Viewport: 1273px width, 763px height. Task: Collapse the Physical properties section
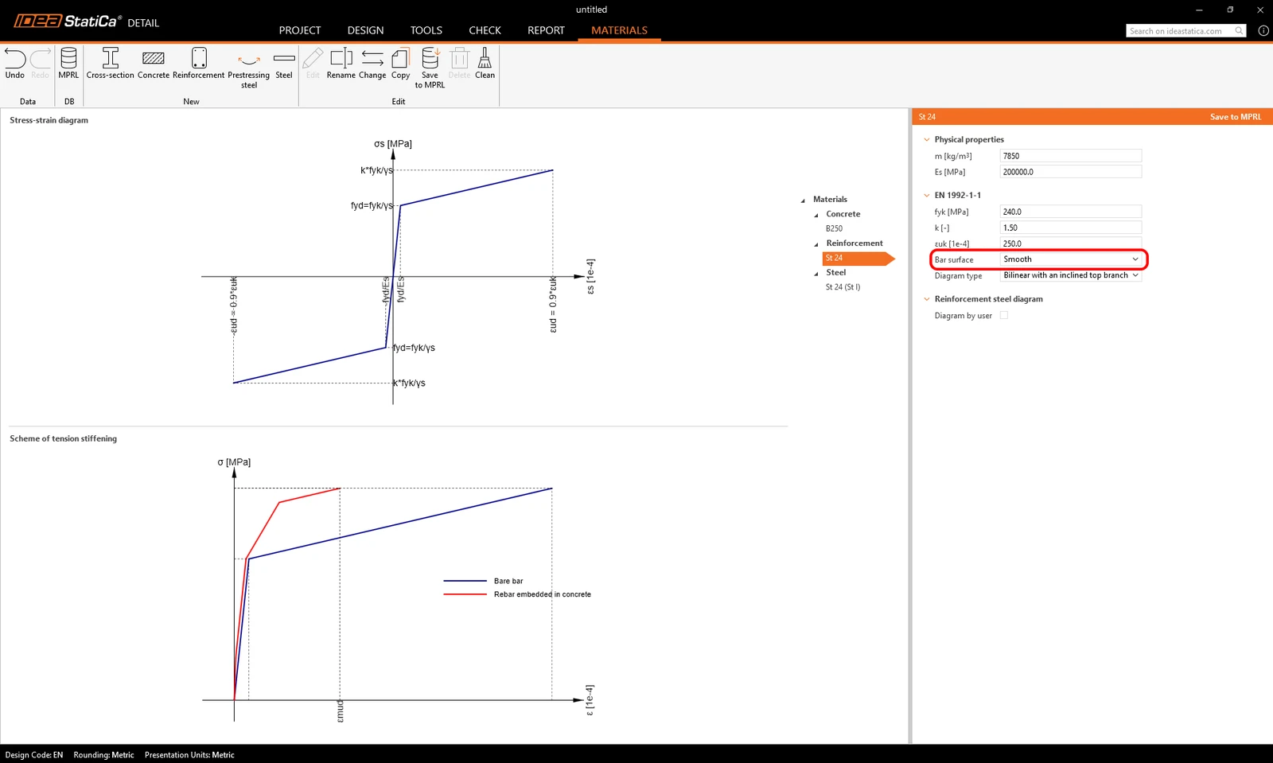[x=927, y=139]
